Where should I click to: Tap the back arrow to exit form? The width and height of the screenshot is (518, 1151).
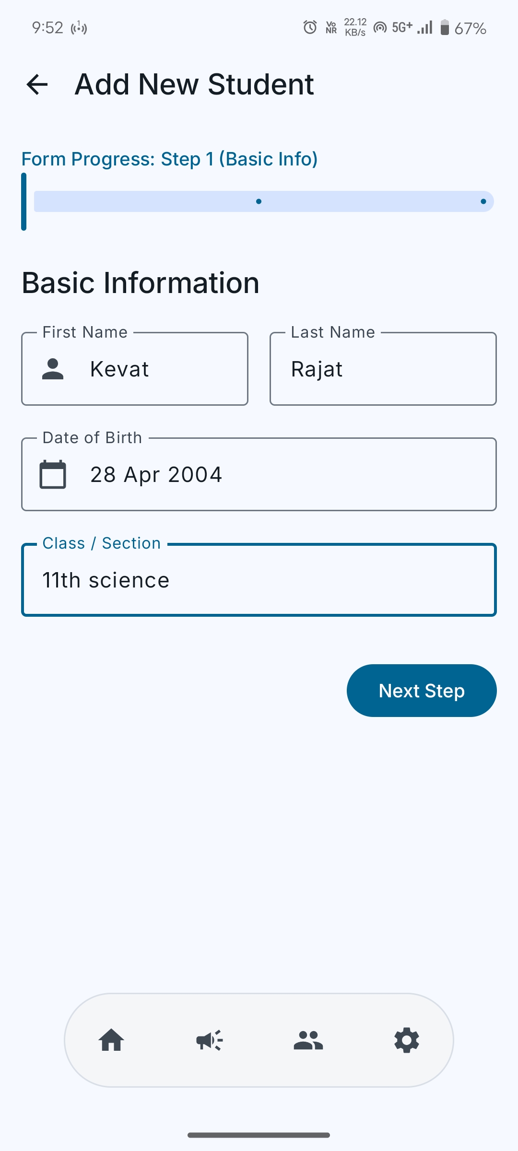point(36,84)
